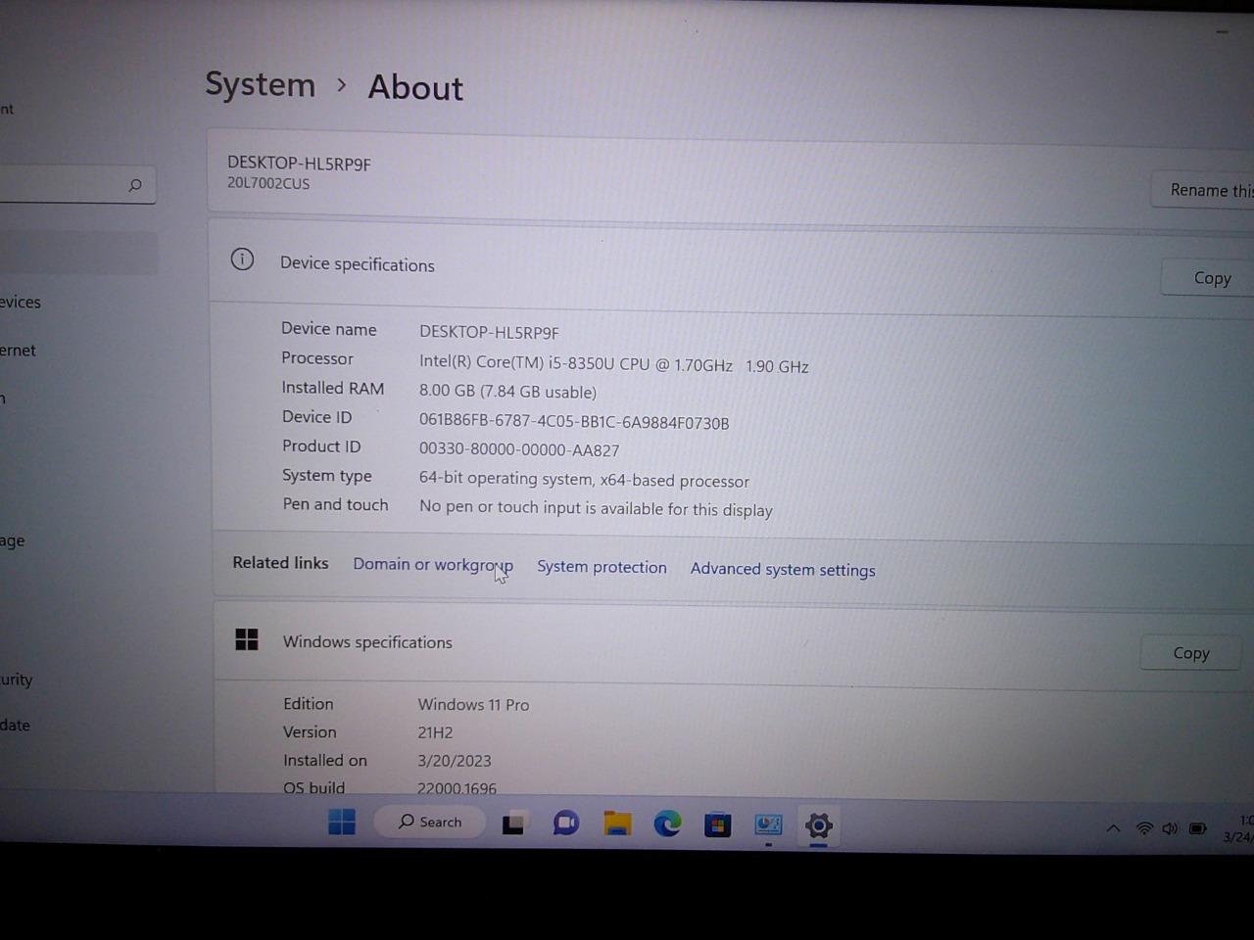Viewport: 1254px width, 940px height.
Task: Click the About page heading
Action: coord(415,88)
